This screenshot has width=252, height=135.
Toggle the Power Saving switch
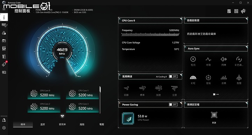coord(173,105)
